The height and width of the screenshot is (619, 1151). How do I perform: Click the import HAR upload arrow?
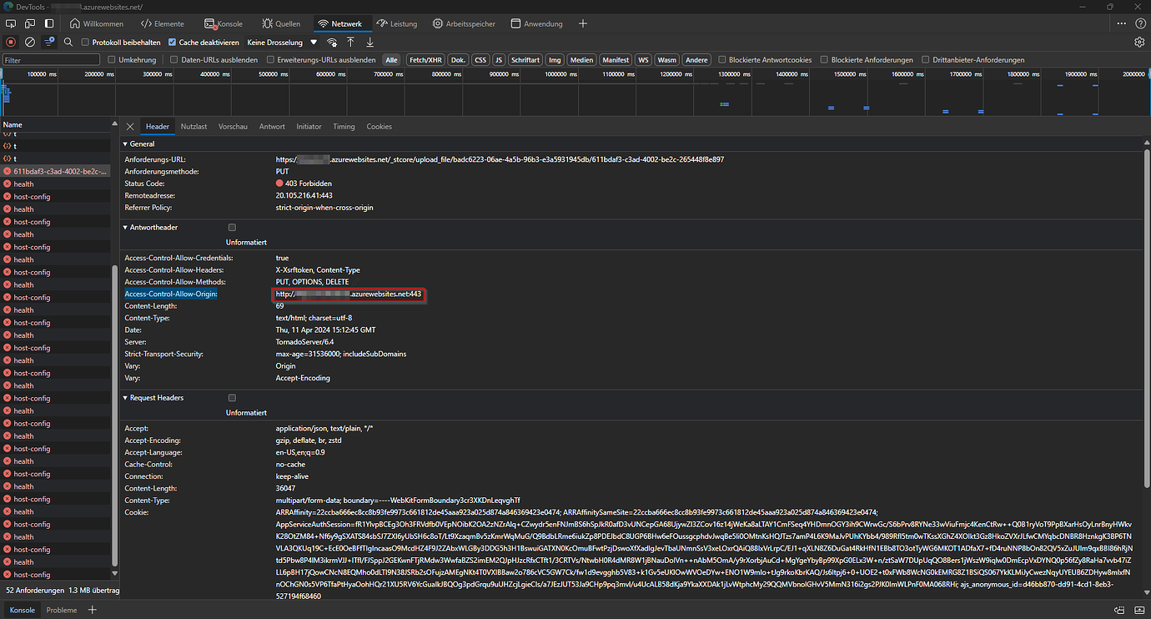tap(350, 42)
